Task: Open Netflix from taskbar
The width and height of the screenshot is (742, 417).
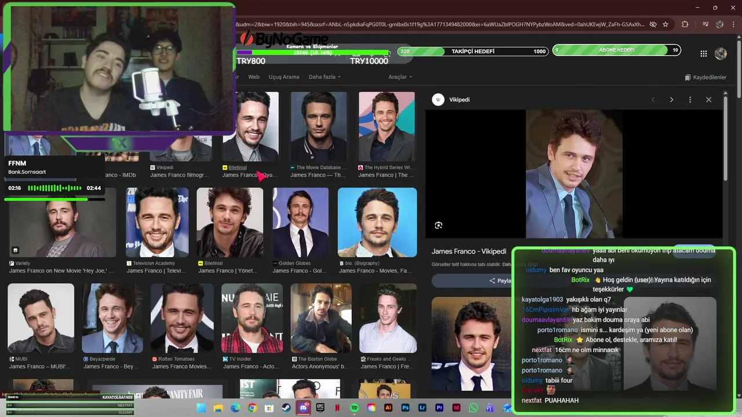Action: (337, 408)
